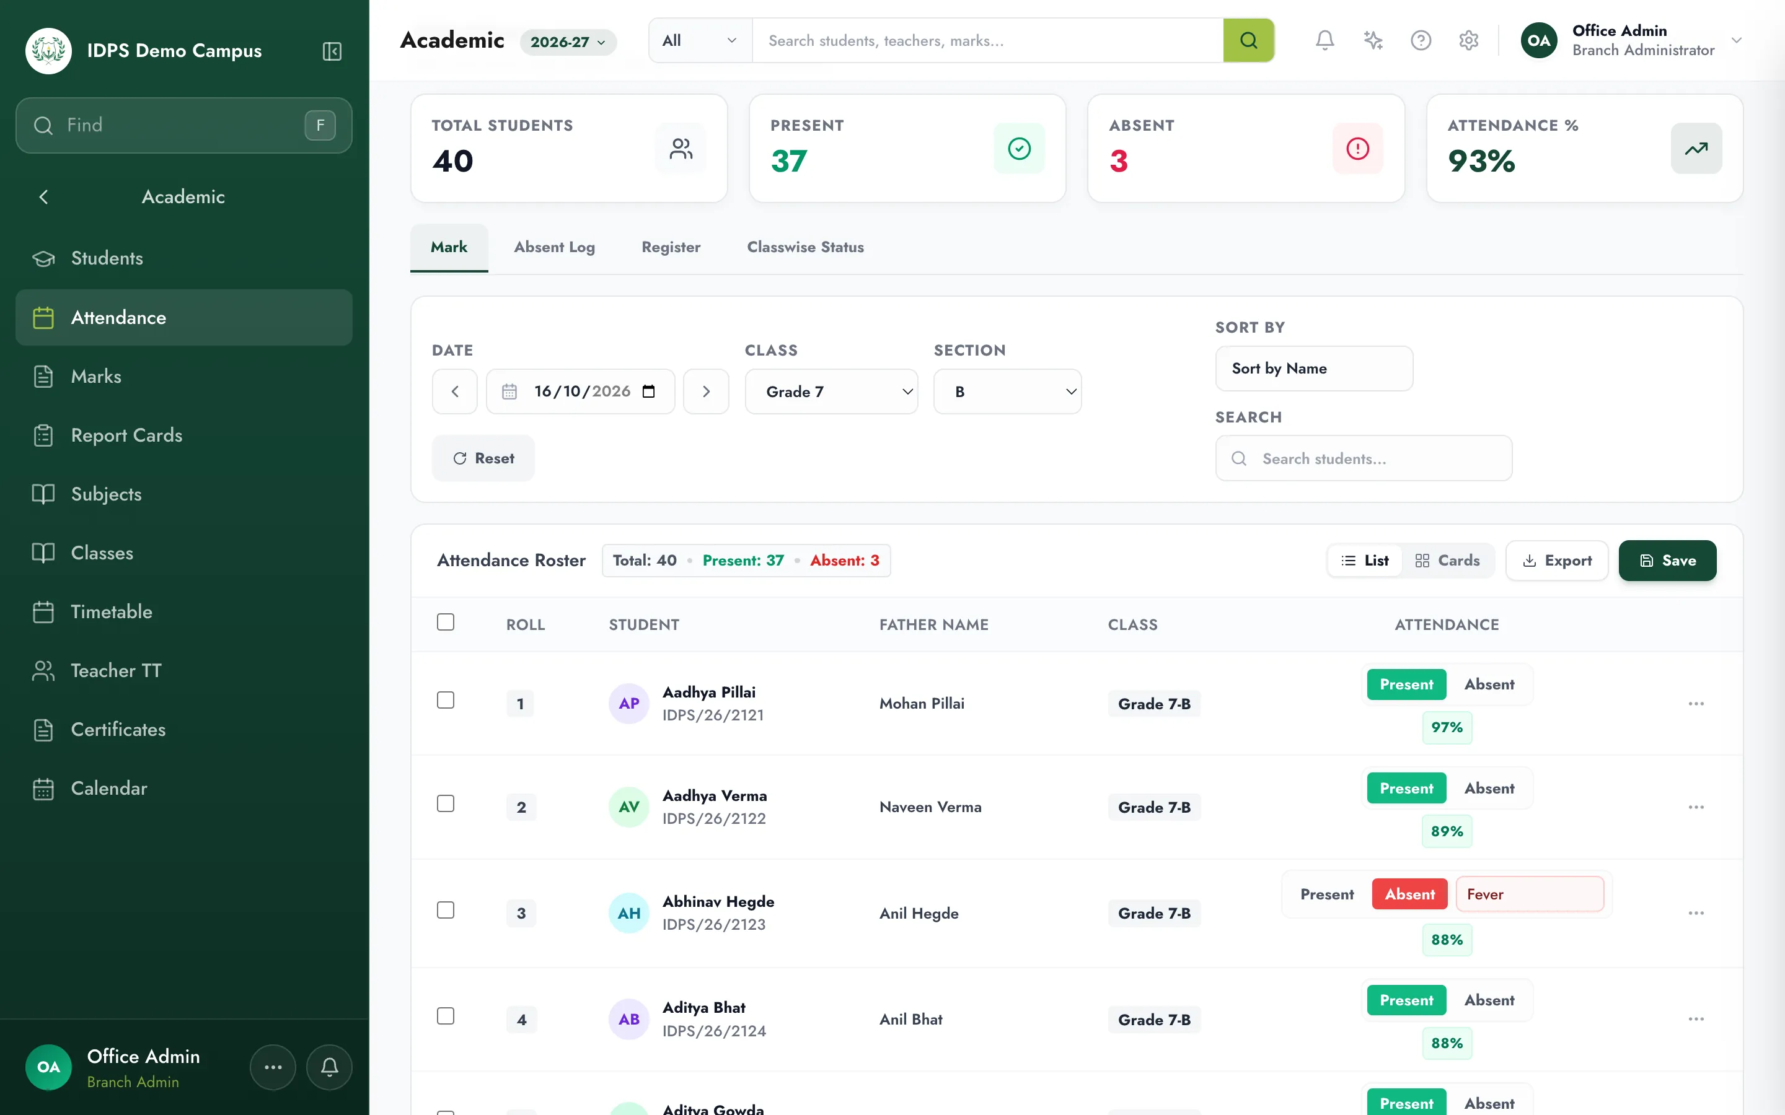This screenshot has width=1785, height=1115.
Task: Save the attendance roster
Action: [1667, 561]
